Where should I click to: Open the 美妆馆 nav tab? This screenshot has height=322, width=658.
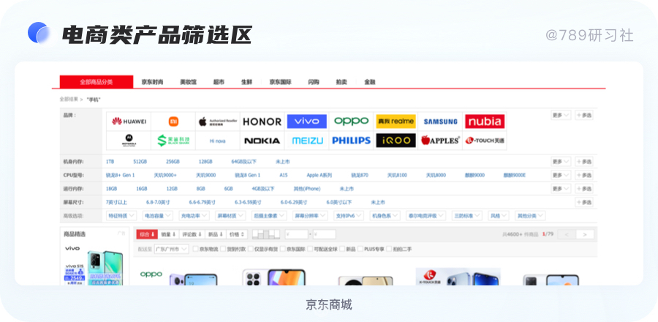pyautogui.click(x=188, y=82)
